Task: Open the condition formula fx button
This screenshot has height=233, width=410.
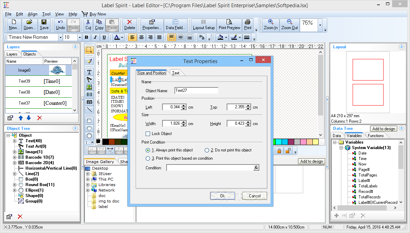Action: coord(256,168)
